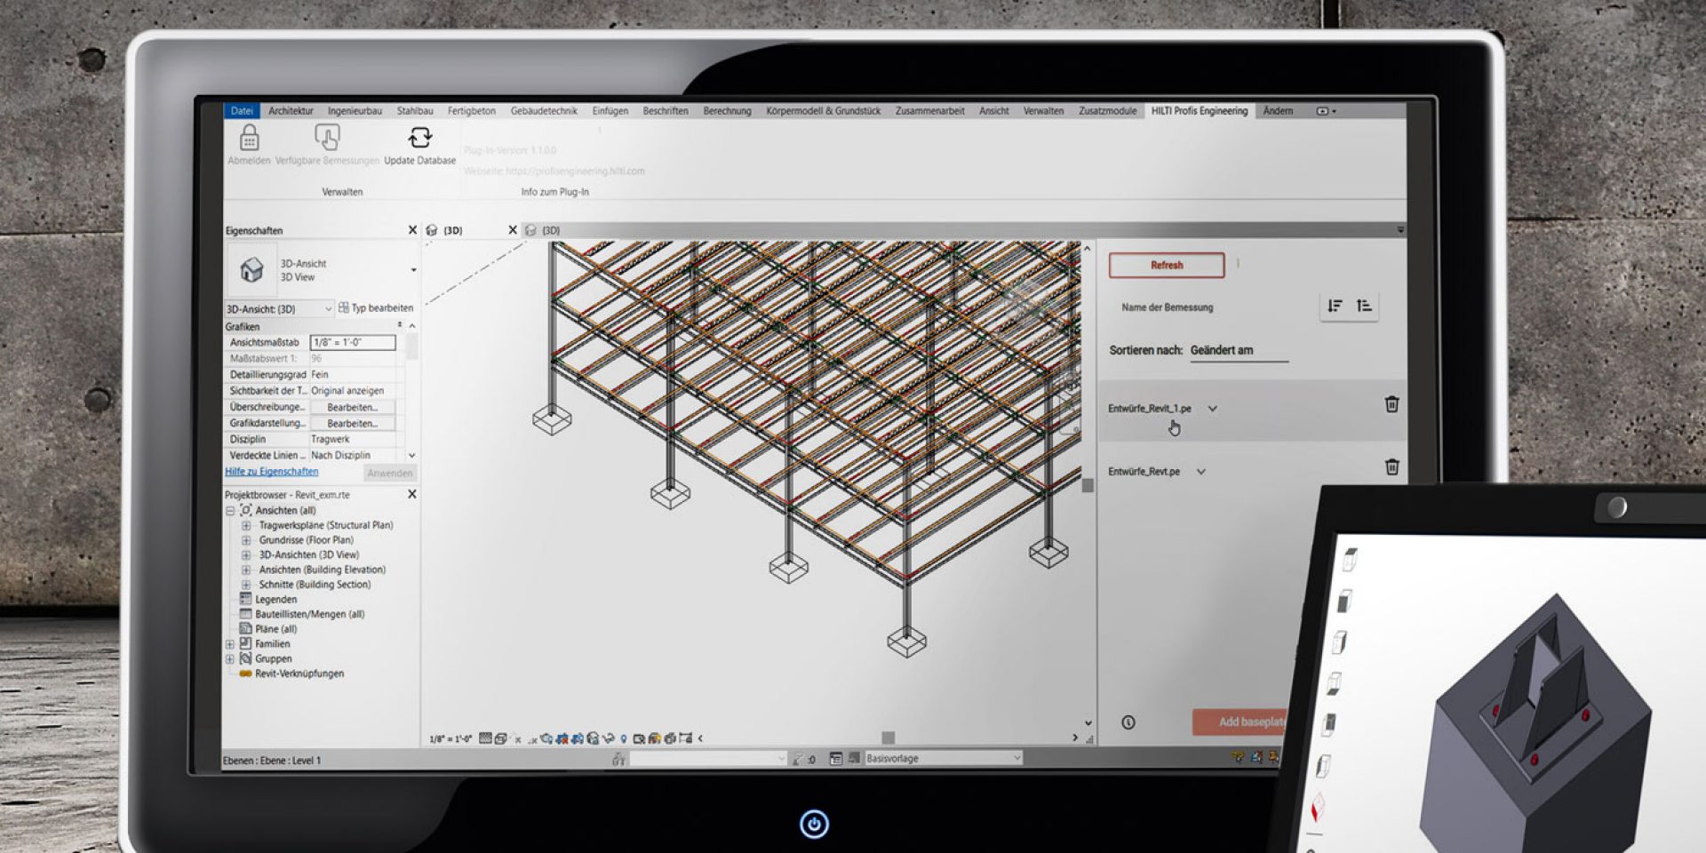Collapse the Ansichten (all) tree node
This screenshot has height=853, width=1706.
pos(230,511)
